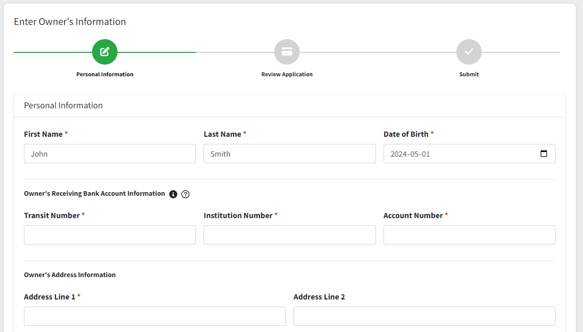
Task: Select the Institution Number input
Action: (289, 234)
